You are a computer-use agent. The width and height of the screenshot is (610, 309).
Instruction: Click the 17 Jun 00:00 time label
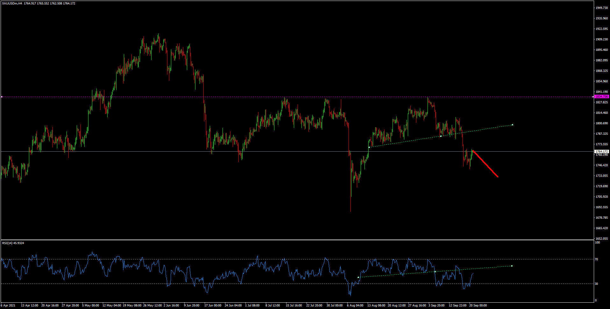point(213,306)
